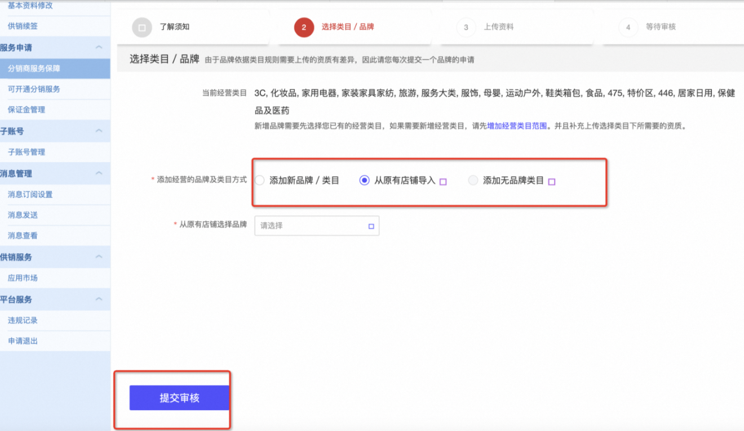Open 应用市场 in sidebar
744x431 pixels.
(23, 278)
